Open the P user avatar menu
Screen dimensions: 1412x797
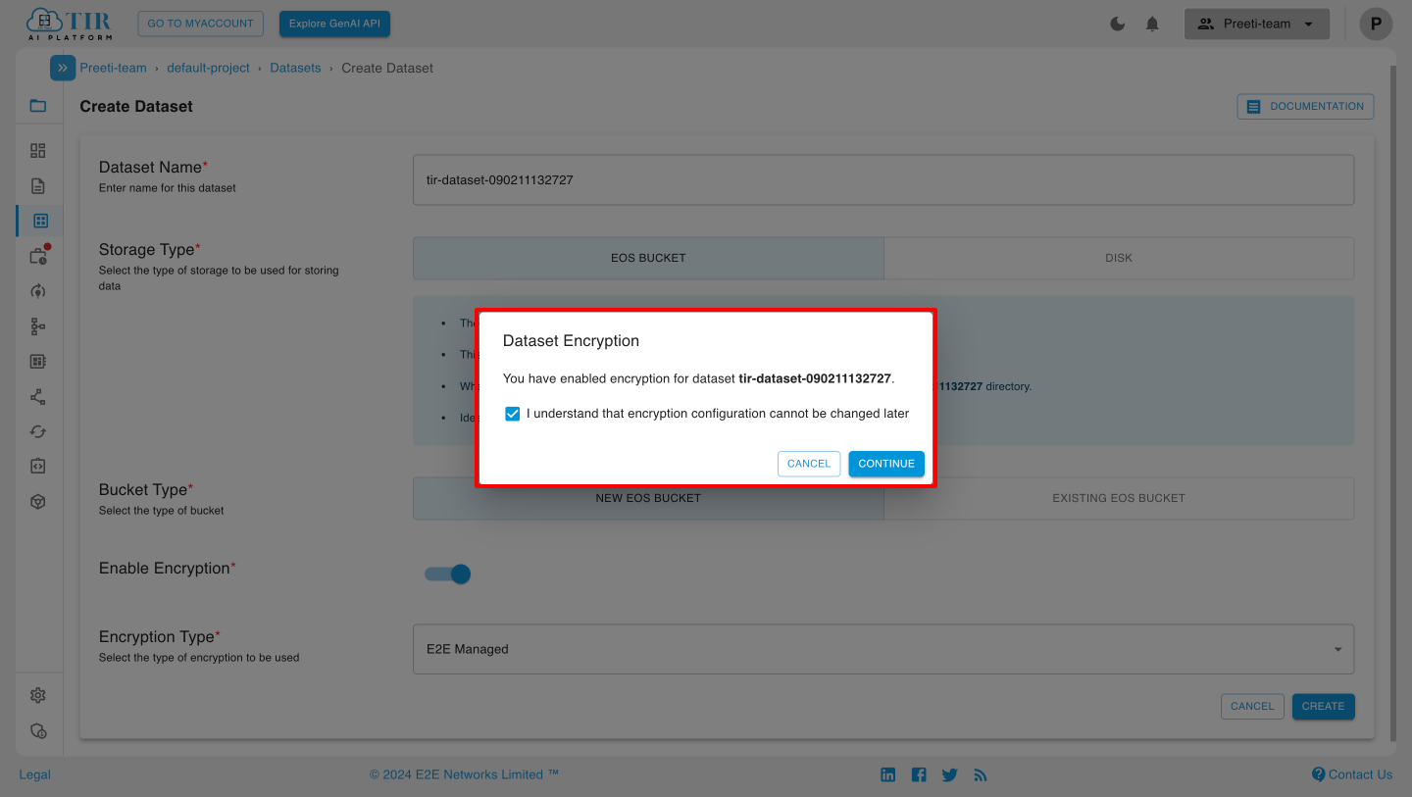coord(1377,24)
